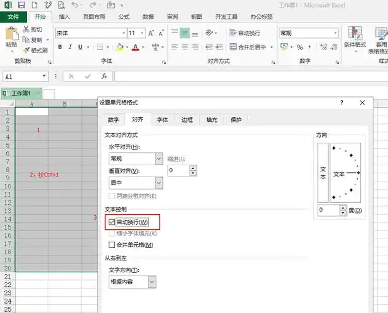Viewport: 388px width, 313px height.
Task: Open the File (文件) tab
Action: click(13, 17)
